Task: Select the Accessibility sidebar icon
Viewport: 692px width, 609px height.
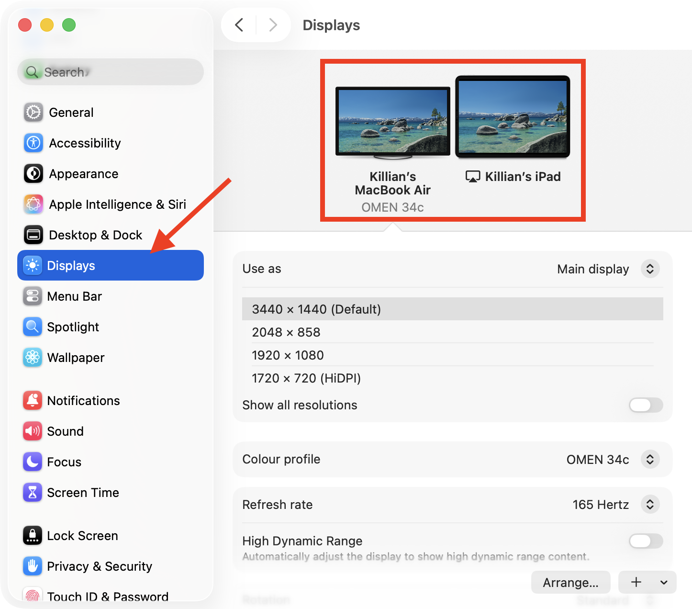Action: (33, 143)
